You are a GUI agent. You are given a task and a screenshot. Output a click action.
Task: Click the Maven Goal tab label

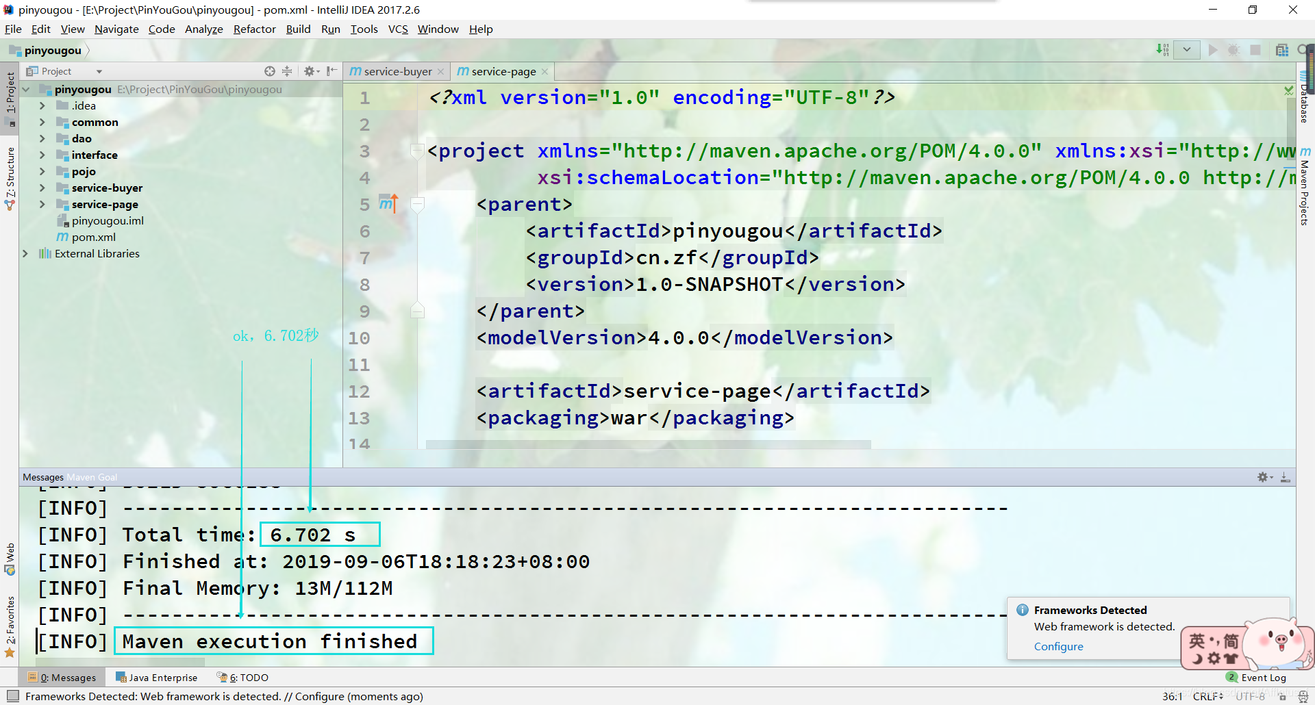pos(92,477)
